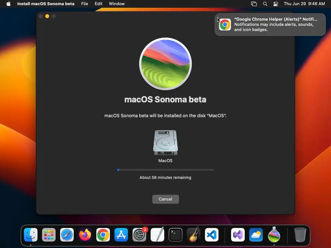The image size is (331, 248).
Task: Open the Window menu
Action: (x=116, y=4)
